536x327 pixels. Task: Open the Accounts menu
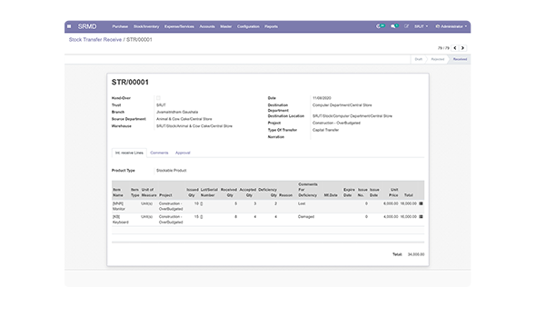pyautogui.click(x=207, y=26)
